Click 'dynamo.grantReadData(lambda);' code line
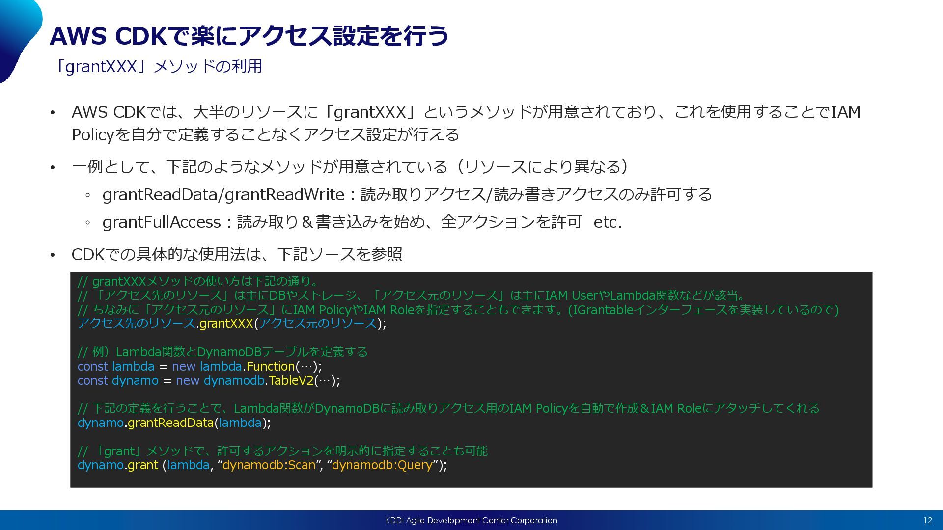Screen dimensions: 943x530 (x=174, y=423)
